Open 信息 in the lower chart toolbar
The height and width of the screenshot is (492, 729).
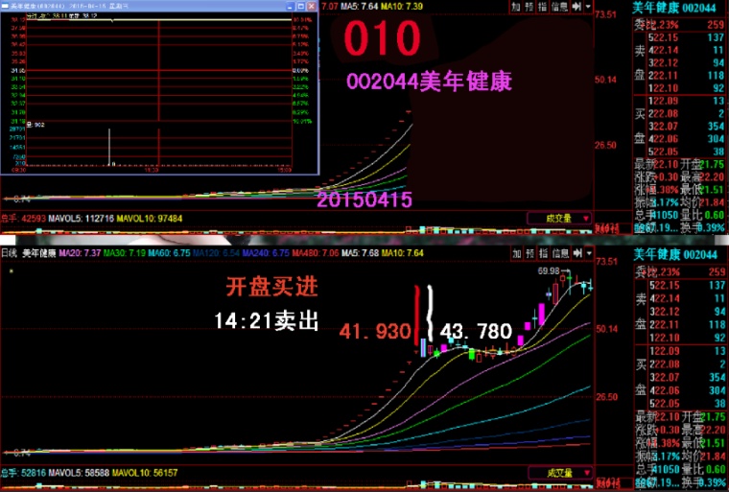coord(560,253)
